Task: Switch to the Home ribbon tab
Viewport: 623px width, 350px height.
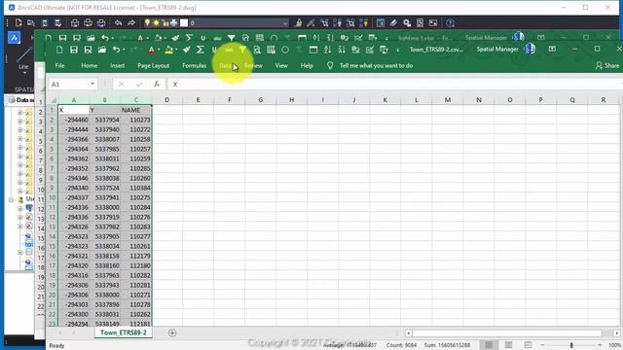Action: (89, 65)
